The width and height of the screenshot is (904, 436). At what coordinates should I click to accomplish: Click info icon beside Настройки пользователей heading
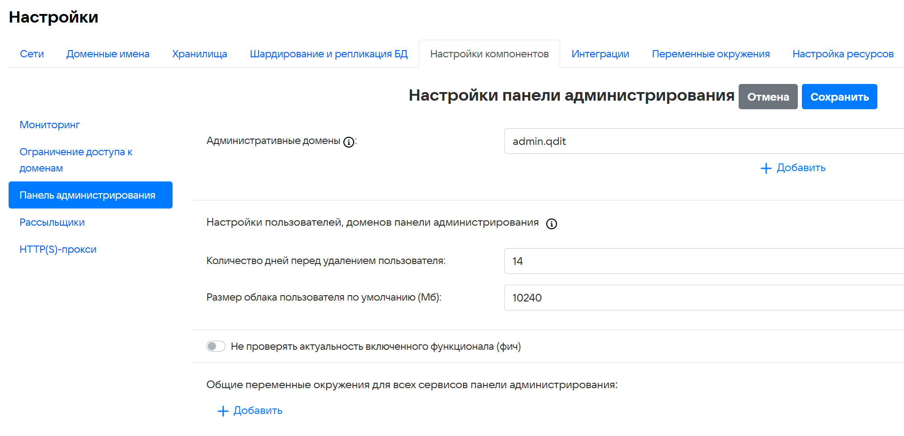point(551,224)
